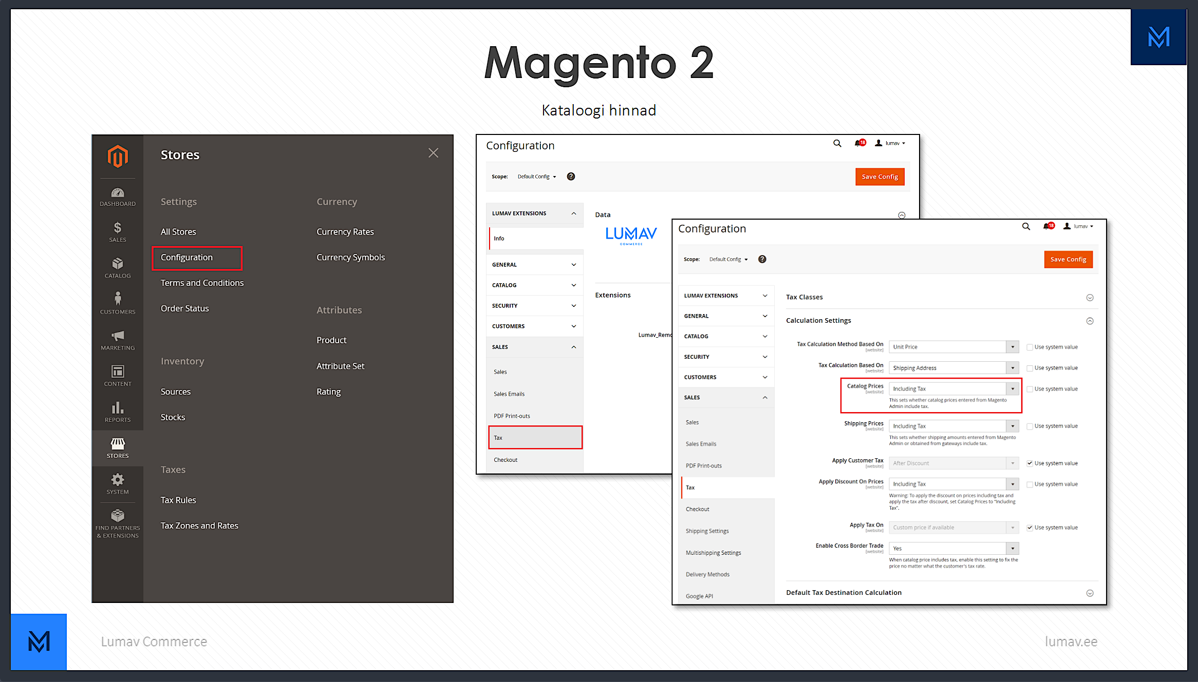Toggle Use system value for Tax Calculation Based On

pyautogui.click(x=1029, y=368)
